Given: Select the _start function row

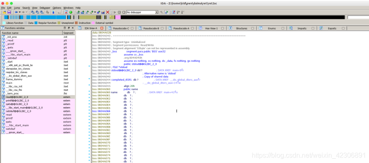Looking at the screenshot, I should click(x=38, y=62).
